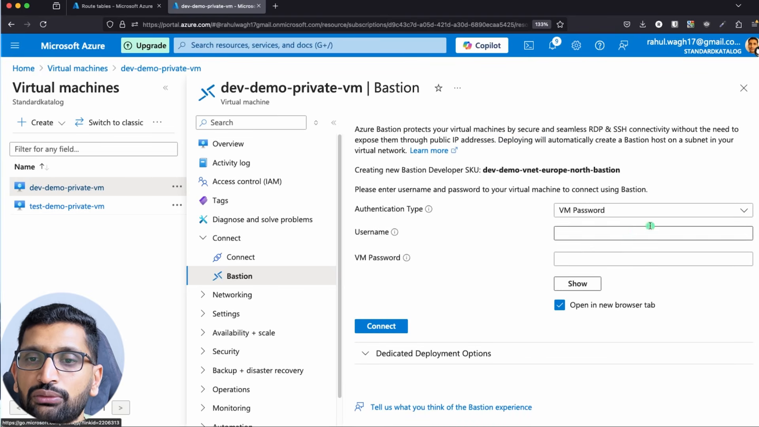Image resolution: width=759 pixels, height=427 pixels.
Task: Click the Show password button
Action: pos(577,284)
